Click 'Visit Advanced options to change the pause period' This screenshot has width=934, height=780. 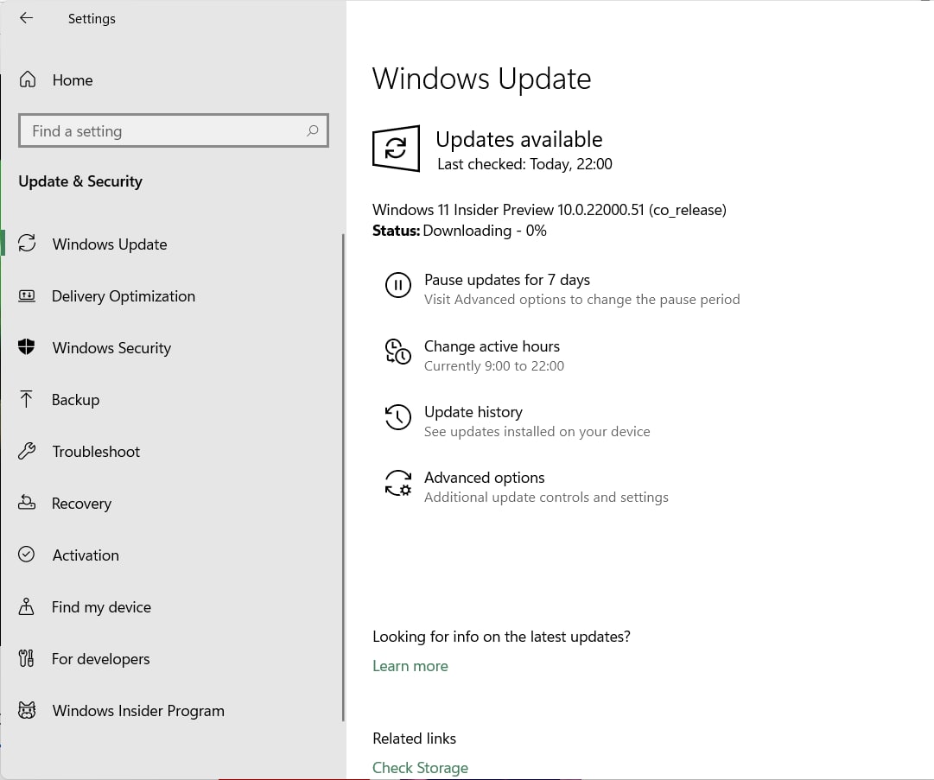tap(582, 299)
